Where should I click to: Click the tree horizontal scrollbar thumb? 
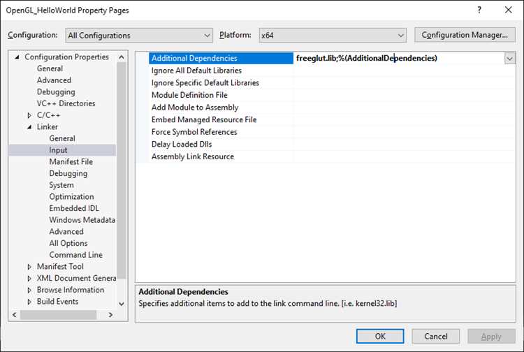tap(58, 314)
